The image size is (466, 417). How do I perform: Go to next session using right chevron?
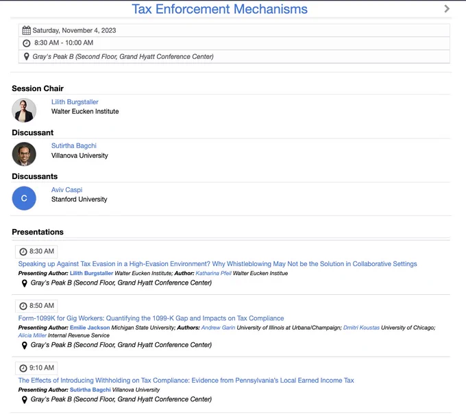pos(446,9)
